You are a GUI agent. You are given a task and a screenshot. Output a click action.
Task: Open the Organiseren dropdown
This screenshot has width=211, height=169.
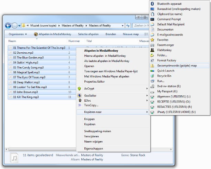click(x=18, y=34)
